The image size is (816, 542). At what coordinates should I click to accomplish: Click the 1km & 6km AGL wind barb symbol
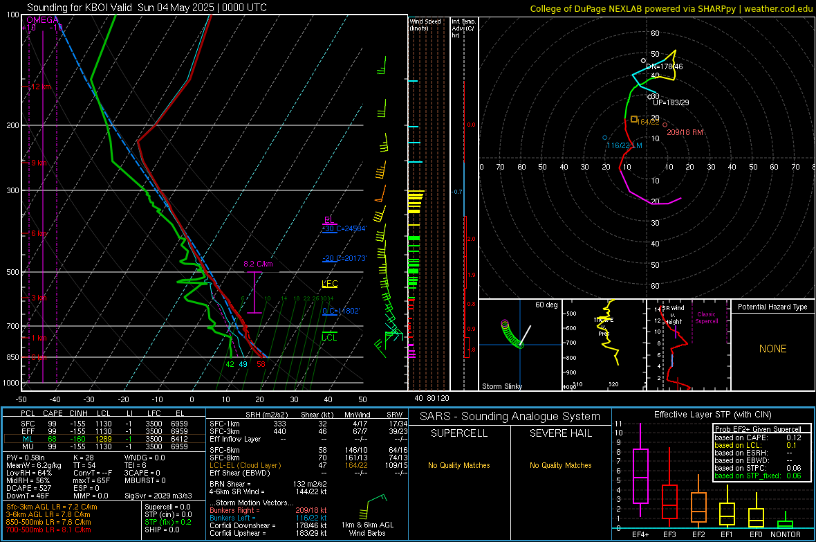pos(373,506)
